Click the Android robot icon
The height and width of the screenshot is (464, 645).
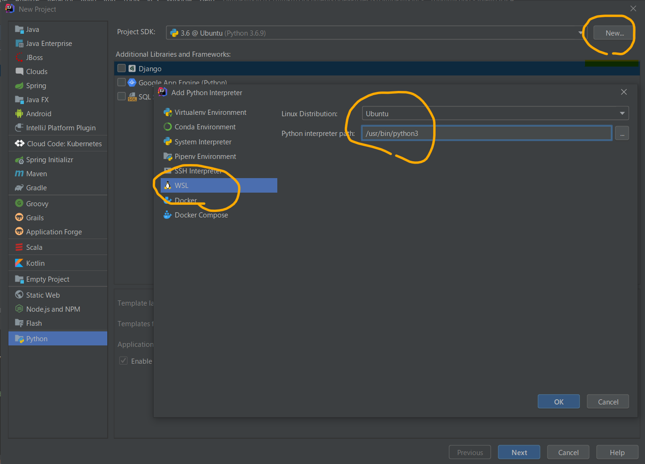pos(19,114)
